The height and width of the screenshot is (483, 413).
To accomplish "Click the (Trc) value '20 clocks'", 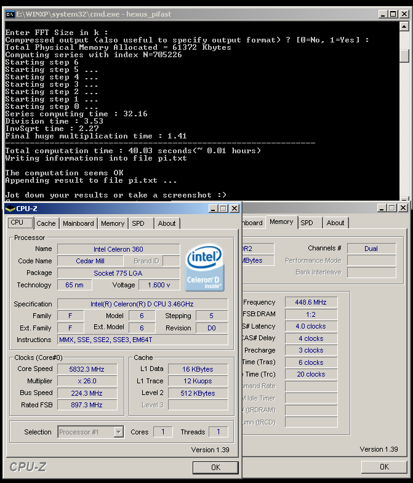I will click(x=311, y=375).
